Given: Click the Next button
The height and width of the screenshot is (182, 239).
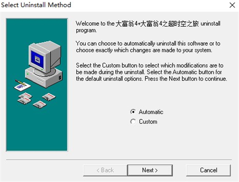Looking at the screenshot, I should (150, 170).
